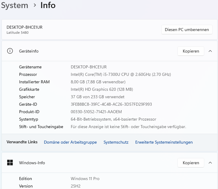This screenshot has height=189, width=218.
Task: Go back to System in the breadcrumb
Action: [15, 5]
